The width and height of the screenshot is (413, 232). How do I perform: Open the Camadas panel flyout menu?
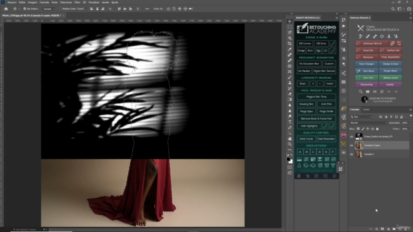[x=410, y=110]
